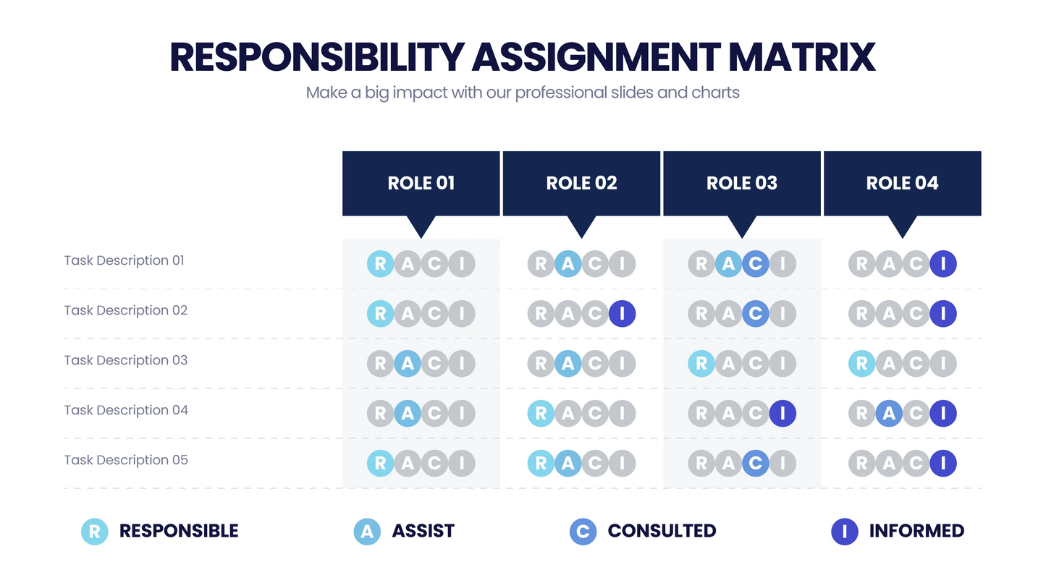This screenshot has height=588, width=1046.
Task: Select the ROLE 01 column header
Action: [421, 183]
